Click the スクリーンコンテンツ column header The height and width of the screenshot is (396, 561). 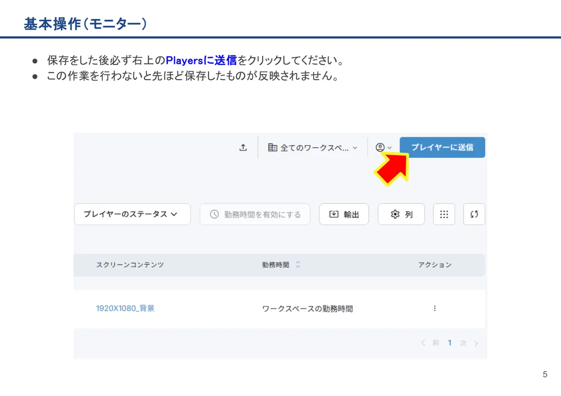coord(130,264)
